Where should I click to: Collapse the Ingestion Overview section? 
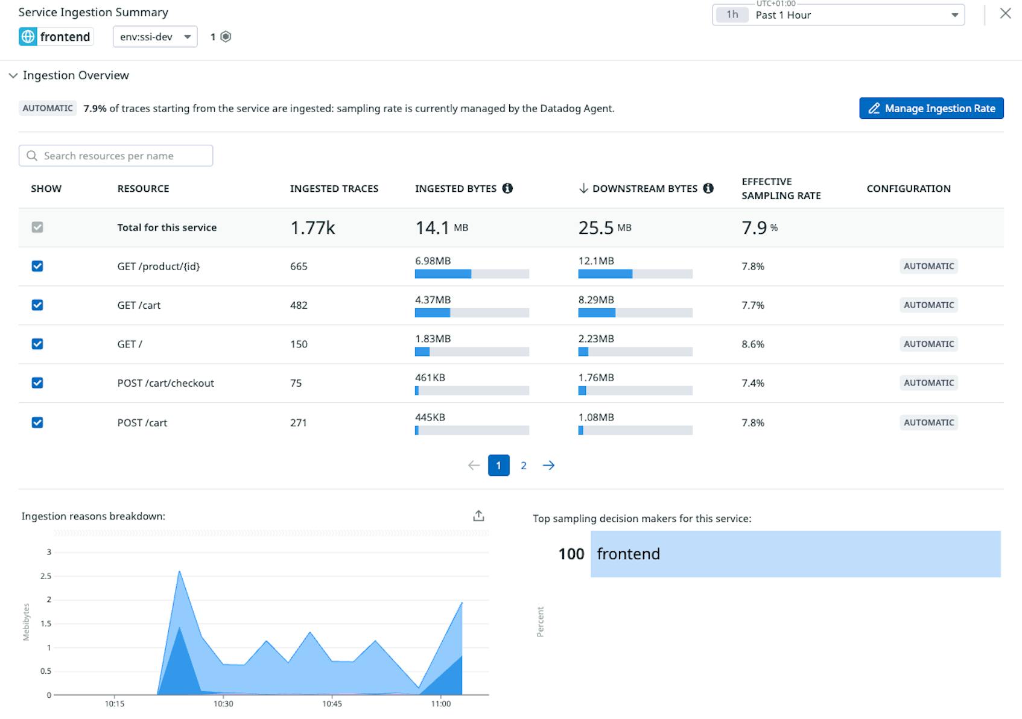[x=13, y=75]
